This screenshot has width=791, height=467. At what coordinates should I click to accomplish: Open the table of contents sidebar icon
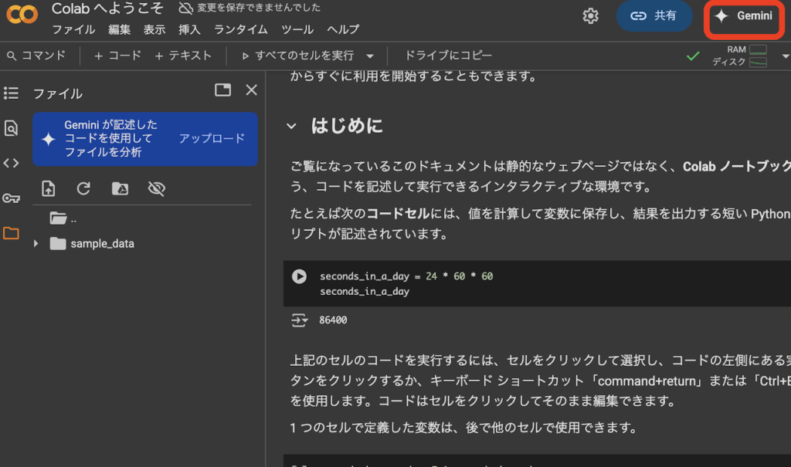11,93
